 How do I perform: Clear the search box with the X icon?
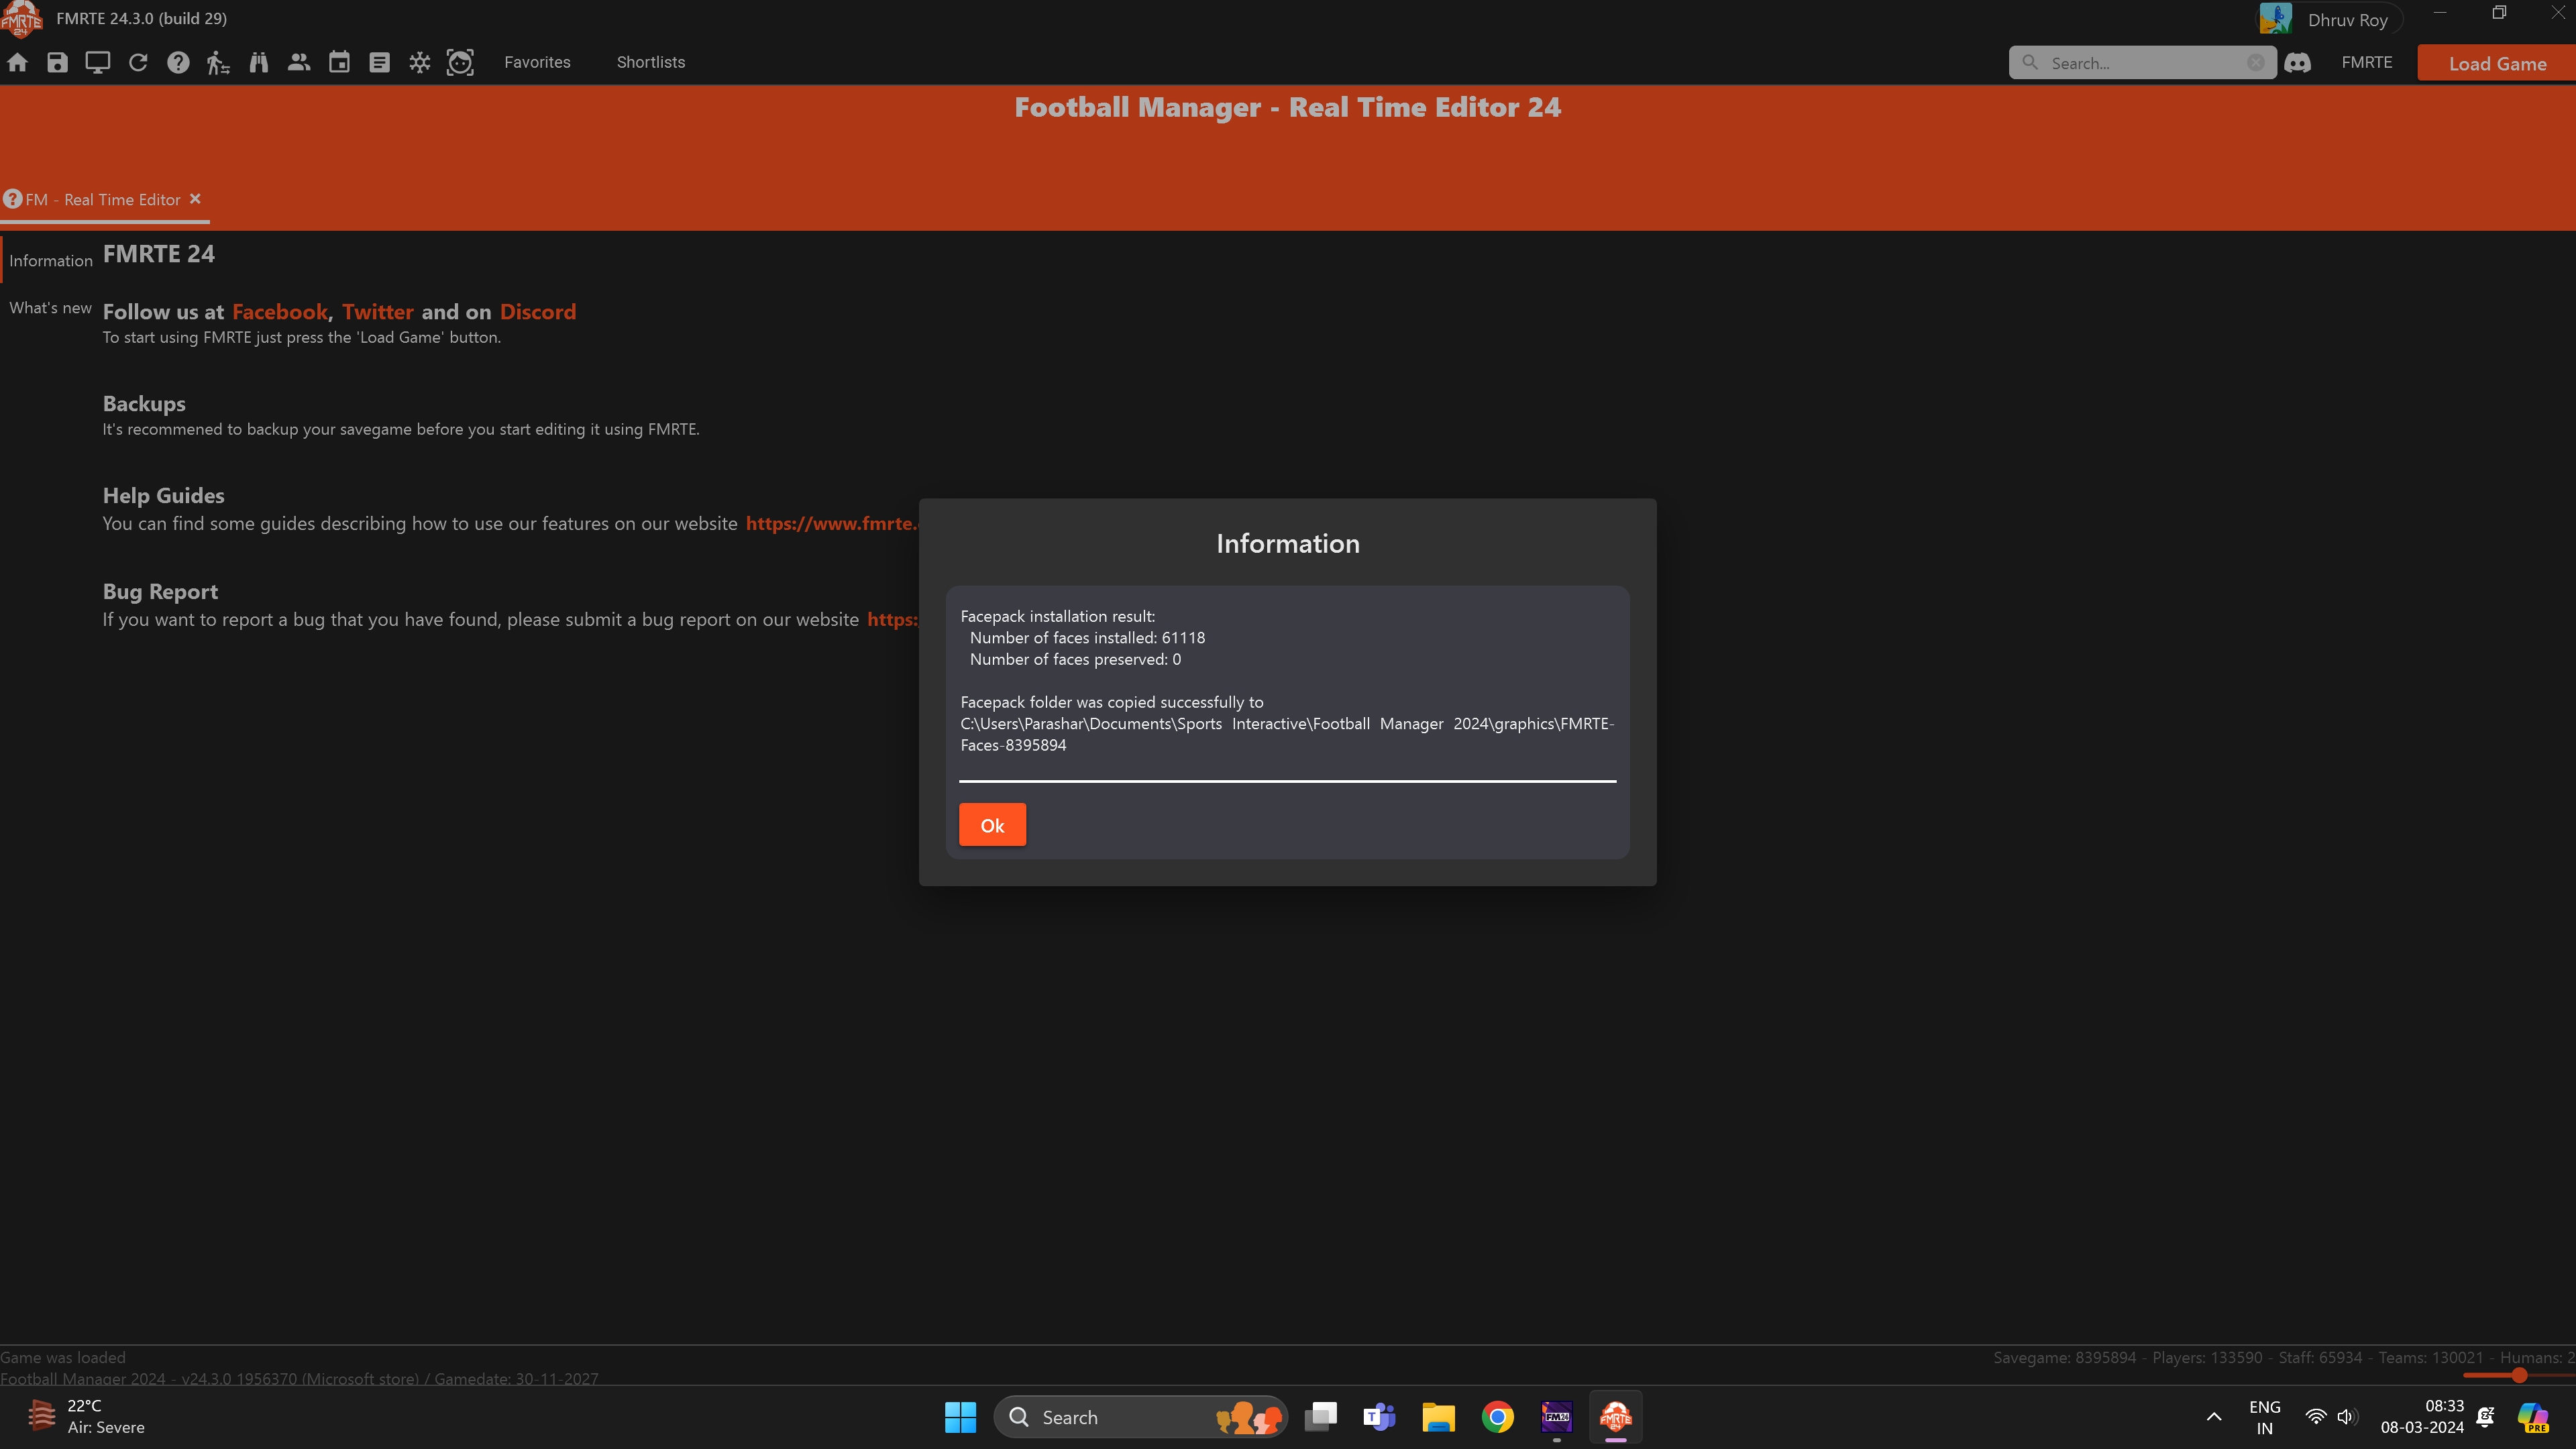coord(2256,63)
